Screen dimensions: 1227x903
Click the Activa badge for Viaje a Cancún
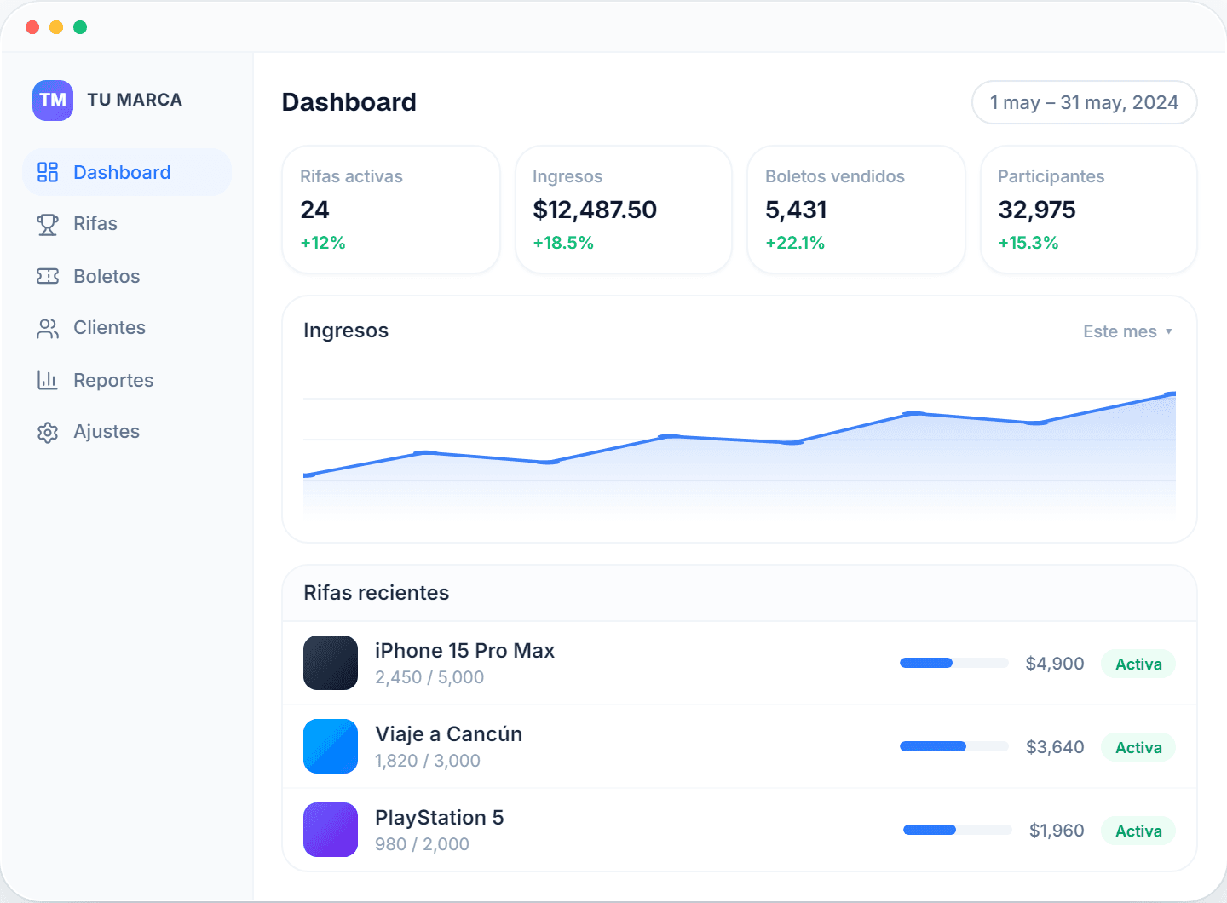coord(1138,747)
